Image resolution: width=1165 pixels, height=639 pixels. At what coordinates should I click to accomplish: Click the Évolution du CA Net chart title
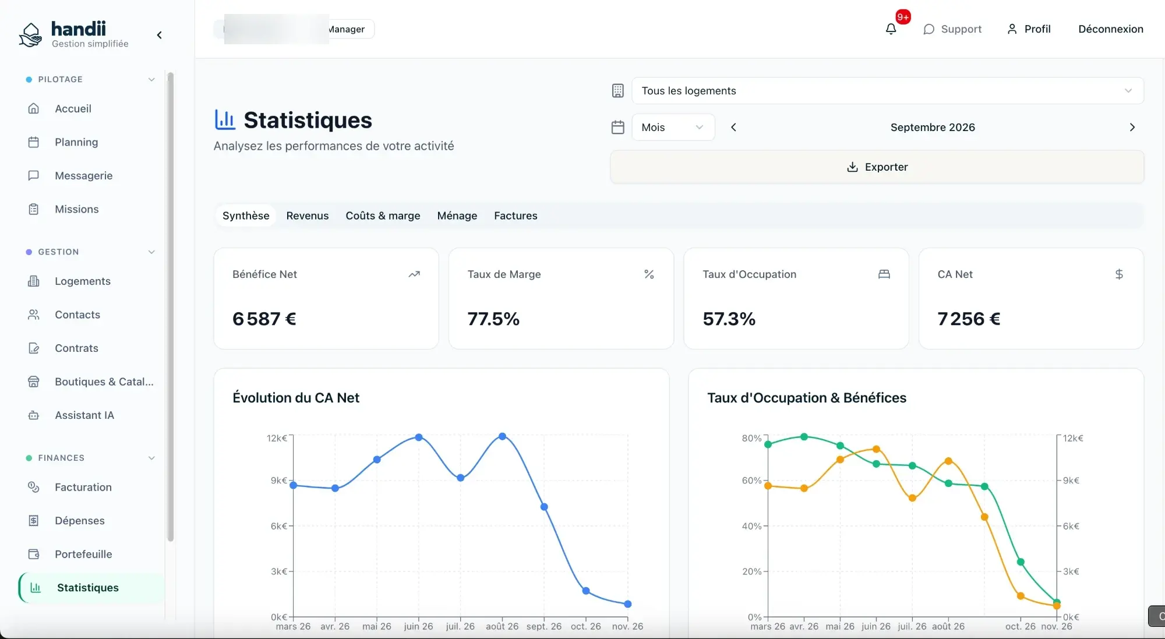[x=296, y=398]
